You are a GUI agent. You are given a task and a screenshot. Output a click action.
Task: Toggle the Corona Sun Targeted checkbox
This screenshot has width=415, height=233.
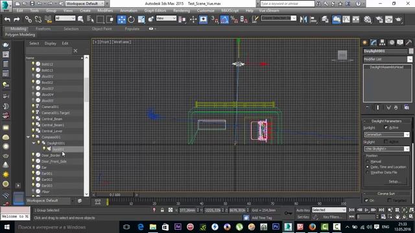389,201
